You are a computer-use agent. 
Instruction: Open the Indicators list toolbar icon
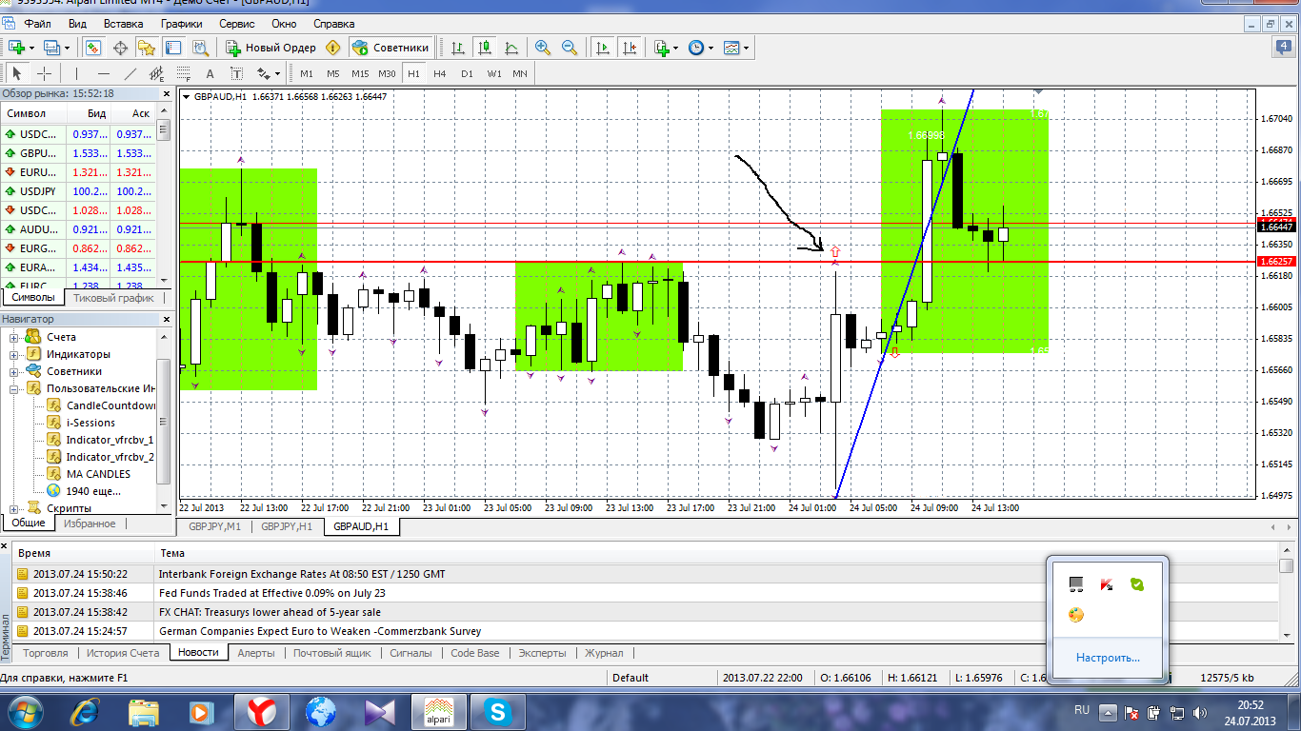point(662,48)
